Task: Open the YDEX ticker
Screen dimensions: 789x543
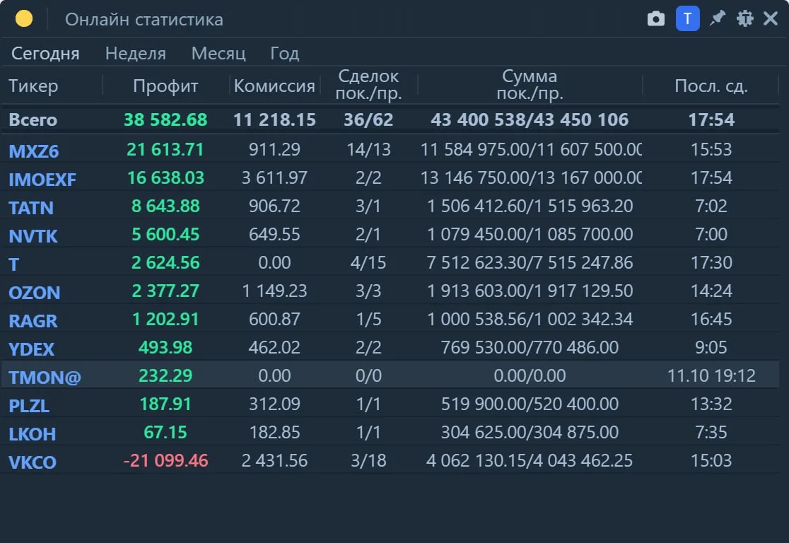Action: (32, 349)
